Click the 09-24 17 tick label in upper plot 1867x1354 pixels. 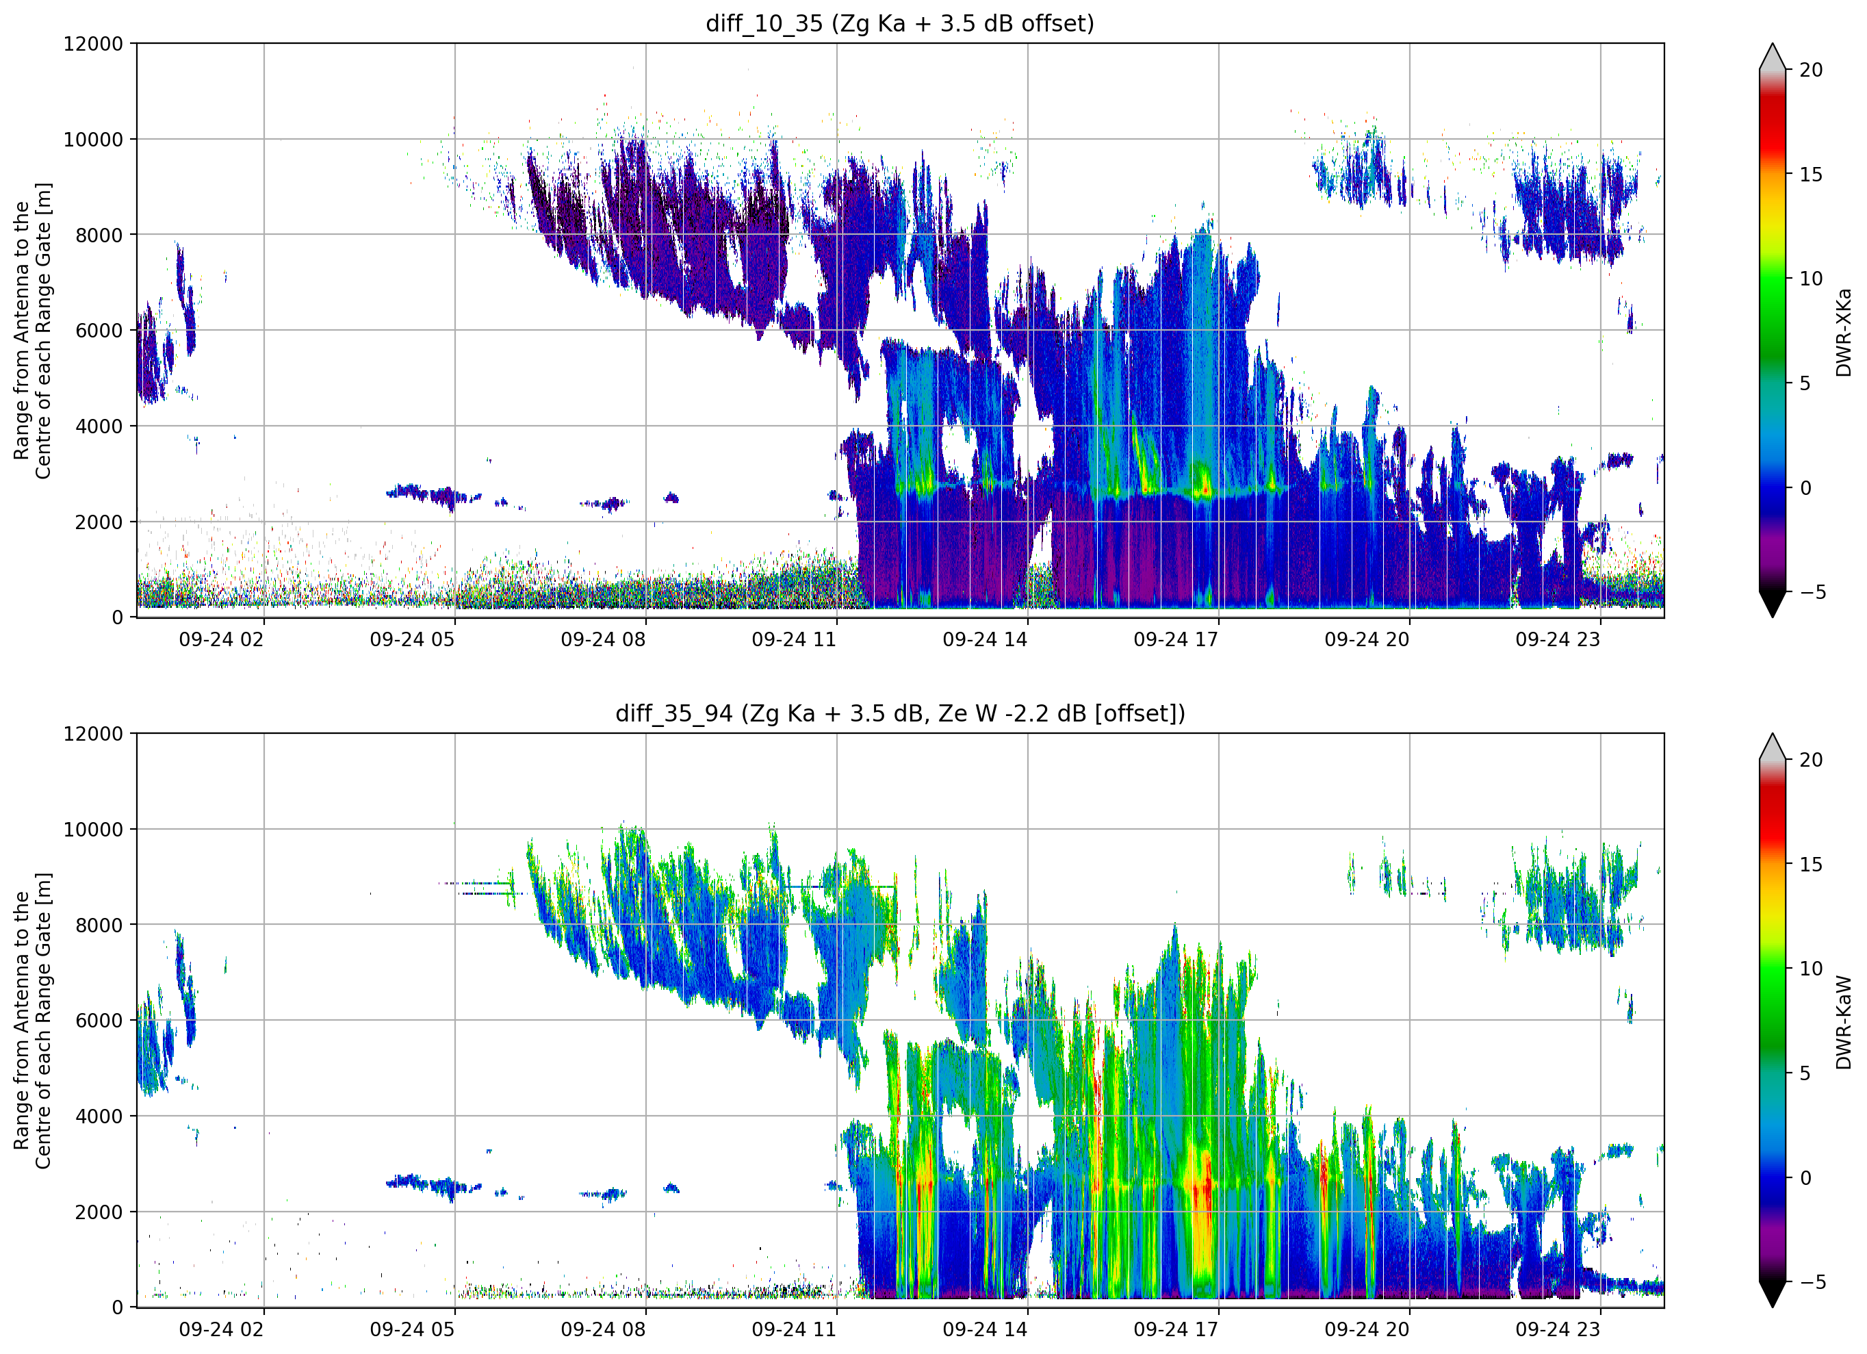(x=1176, y=640)
